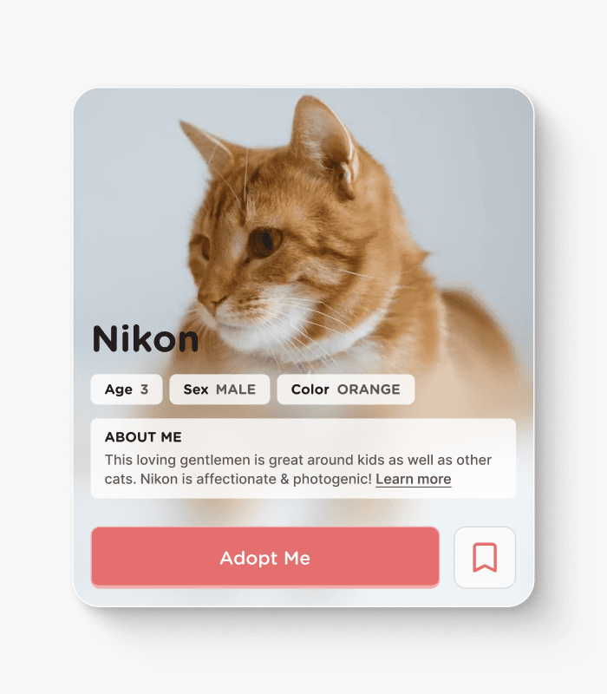This screenshot has width=607, height=694.
Task: Select the Age 3 tag
Action: pos(127,390)
